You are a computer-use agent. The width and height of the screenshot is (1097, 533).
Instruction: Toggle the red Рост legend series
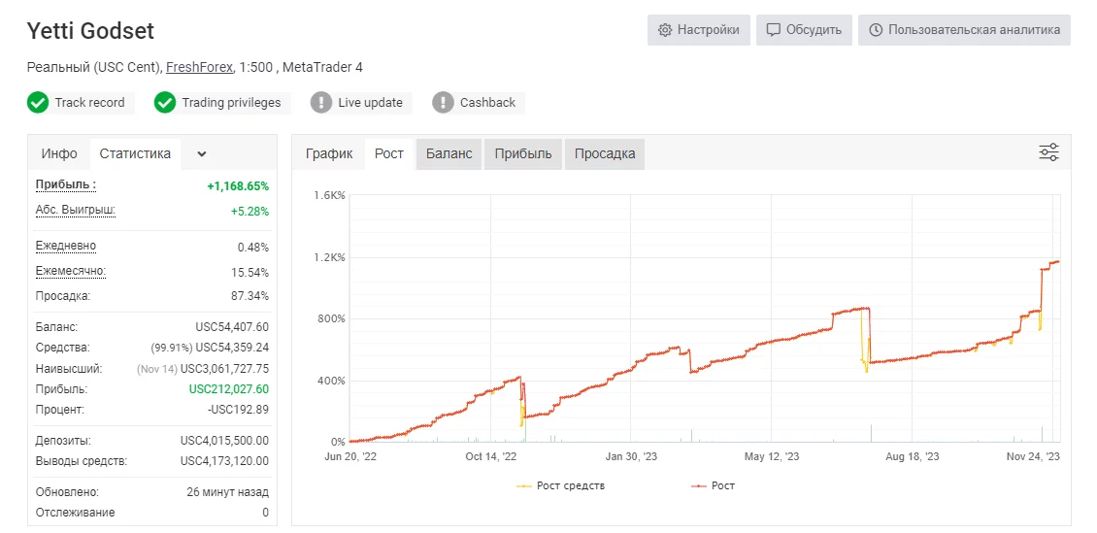713,485
